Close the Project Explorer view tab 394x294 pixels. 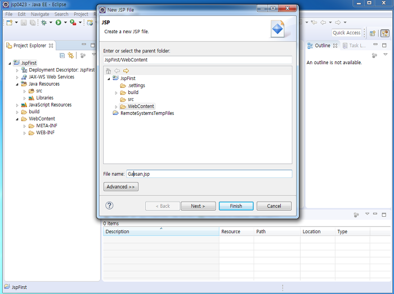(x=51, y=46)
